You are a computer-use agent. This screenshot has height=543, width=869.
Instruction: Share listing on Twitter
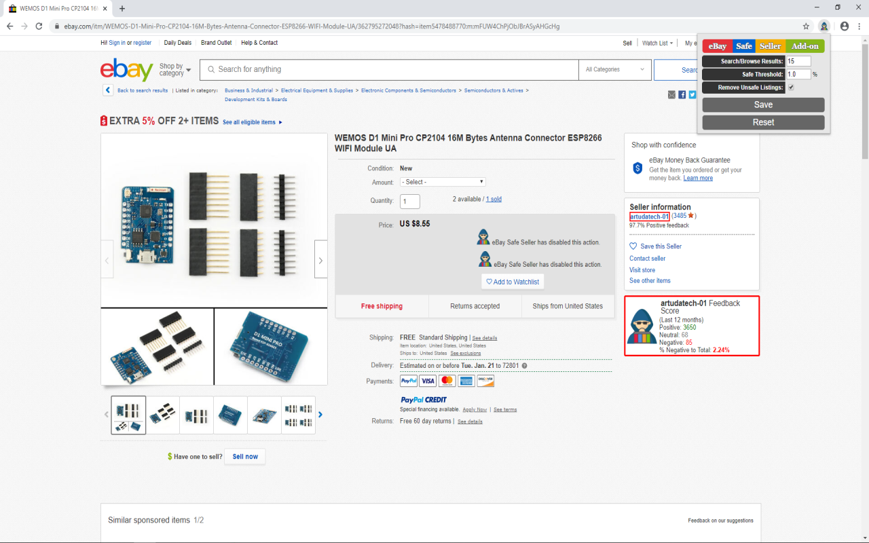pyautogui.click(x=692, y=95)
